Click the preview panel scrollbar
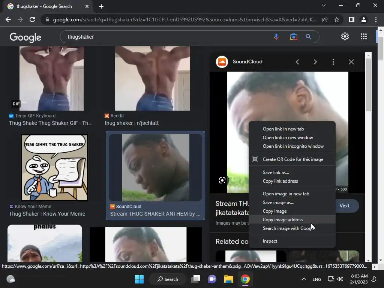384x288 pixels. (x=368, y=84)
